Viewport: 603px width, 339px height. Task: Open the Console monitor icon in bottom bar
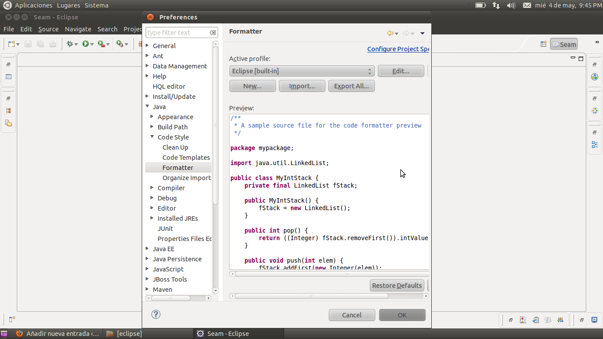pyautogui.click(x=595, y=320)
